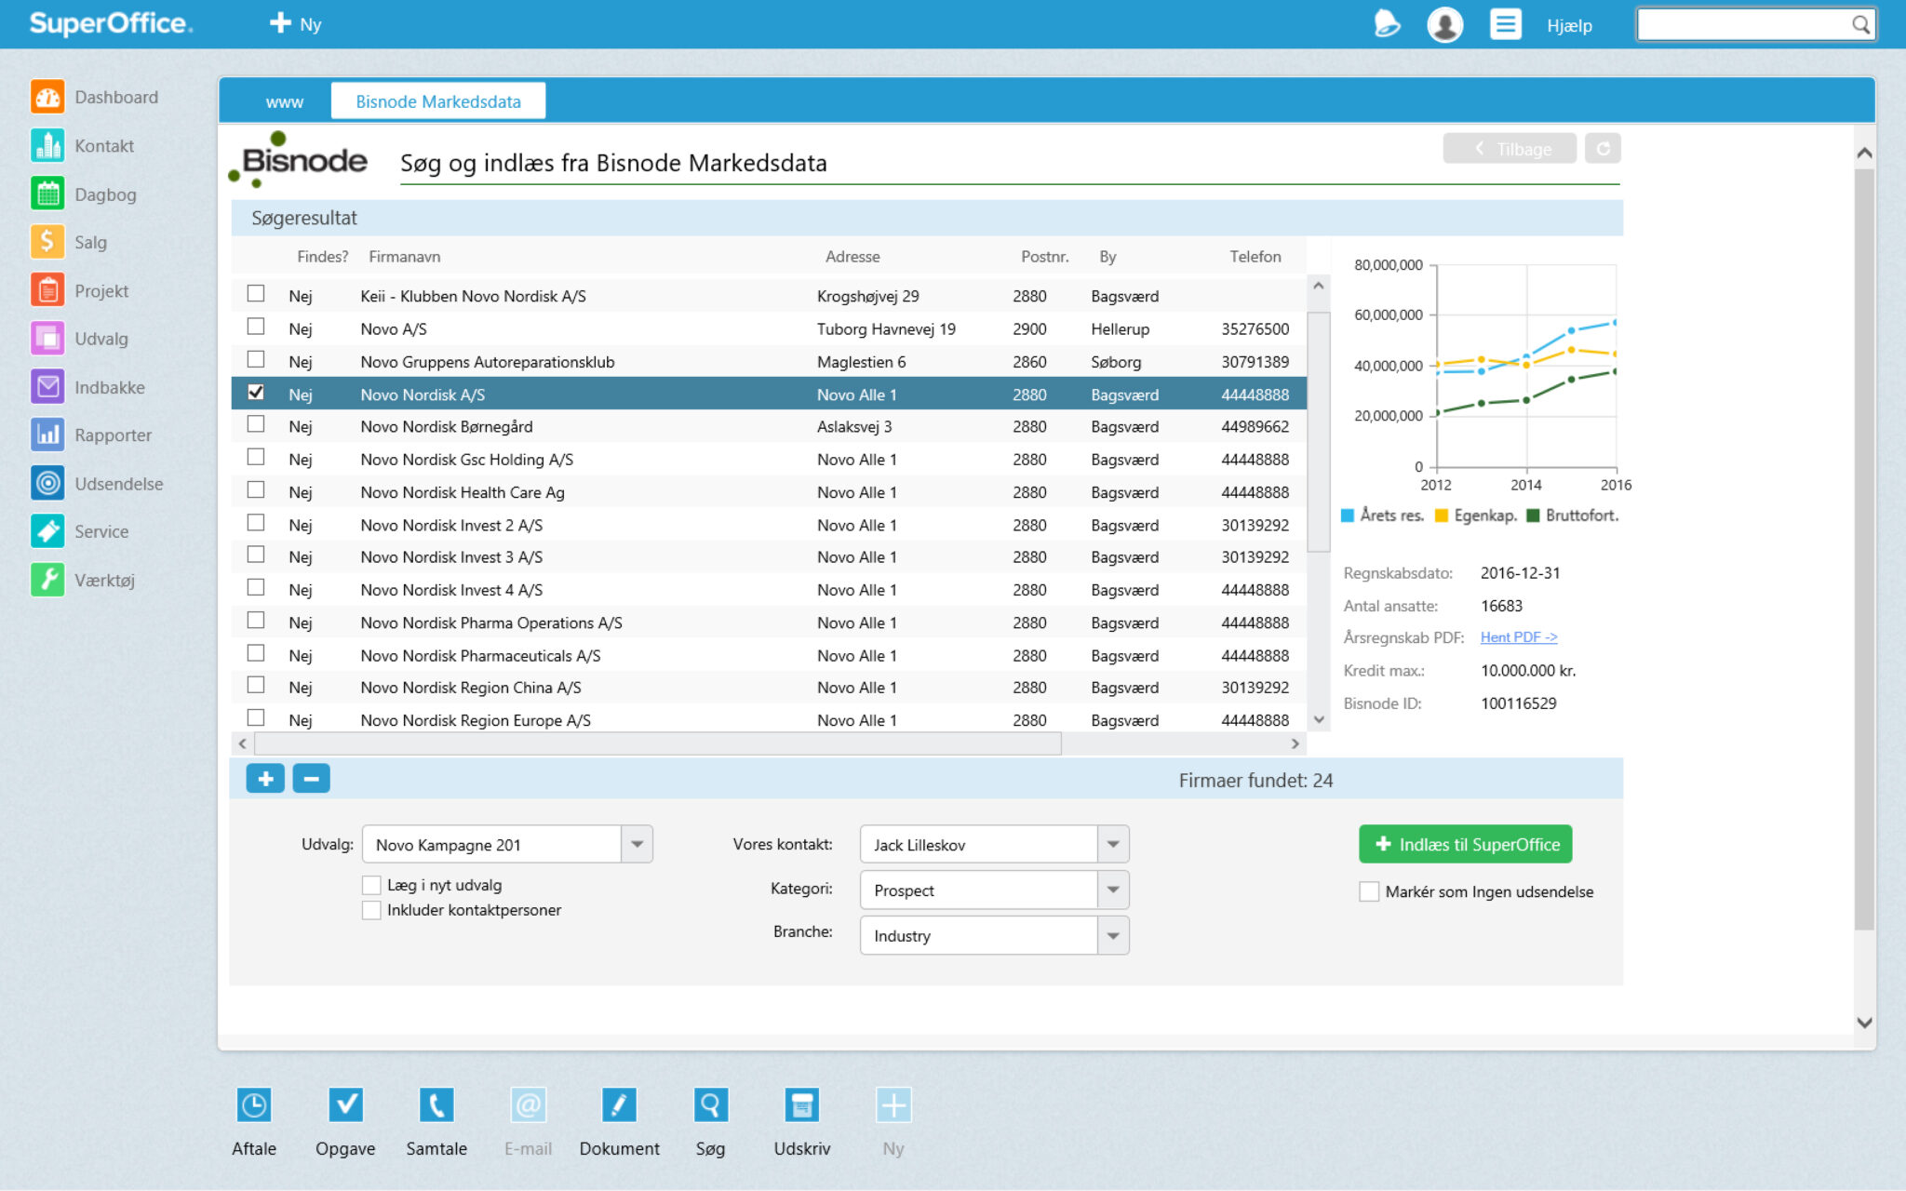Open the Kategori dropdown arrow
Viewport: 1906px width, 1191px height.
(1113, 890)
